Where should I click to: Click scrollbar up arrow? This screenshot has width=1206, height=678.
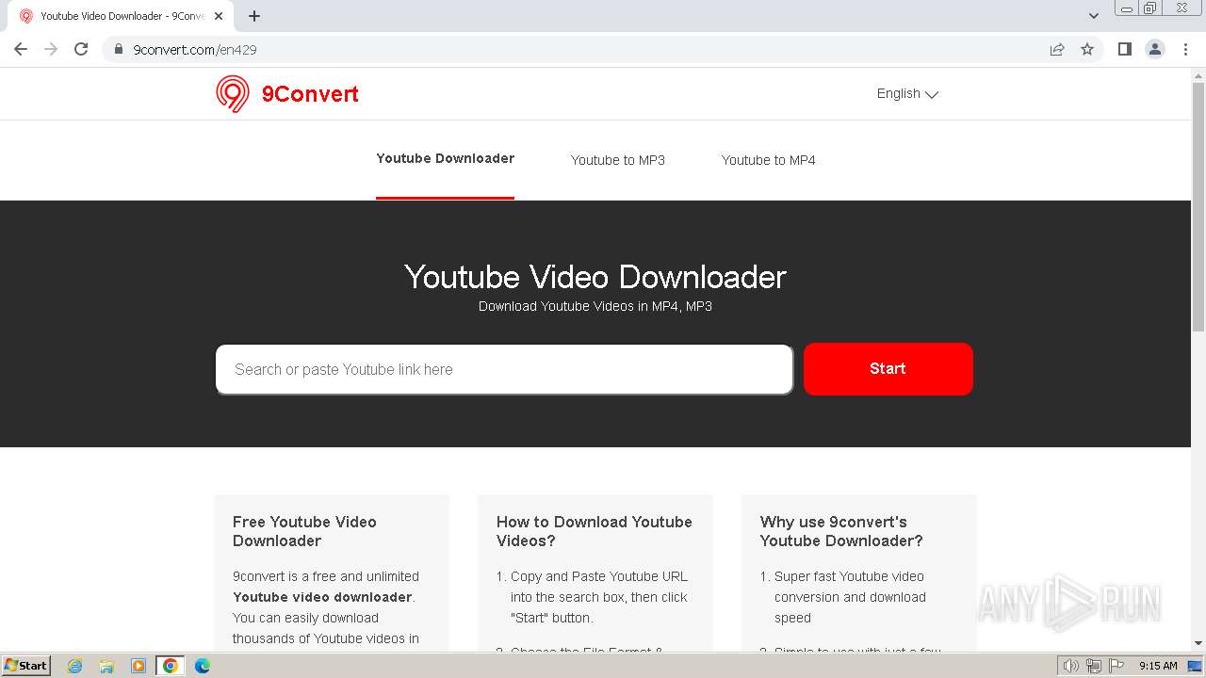tap(1198, 74)
